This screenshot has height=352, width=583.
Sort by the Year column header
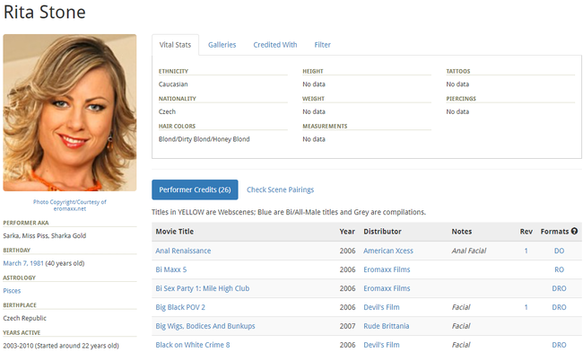pyautogui.click(x=347, y=232)
